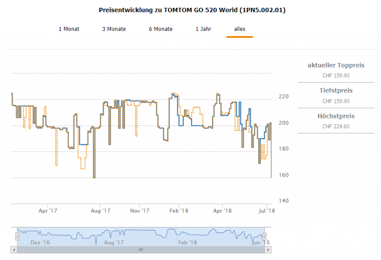Image resolution: width=381 pixels, height=260 pixels.
Task: Click the chart title 'Preisentwicklung zu TOMTOM GO 520'
Action: [192, 10]
